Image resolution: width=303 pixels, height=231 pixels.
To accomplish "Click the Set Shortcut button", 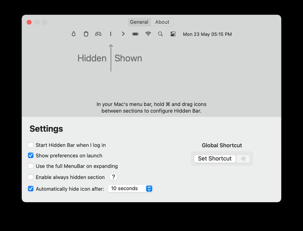I will (x=215, y=159).
